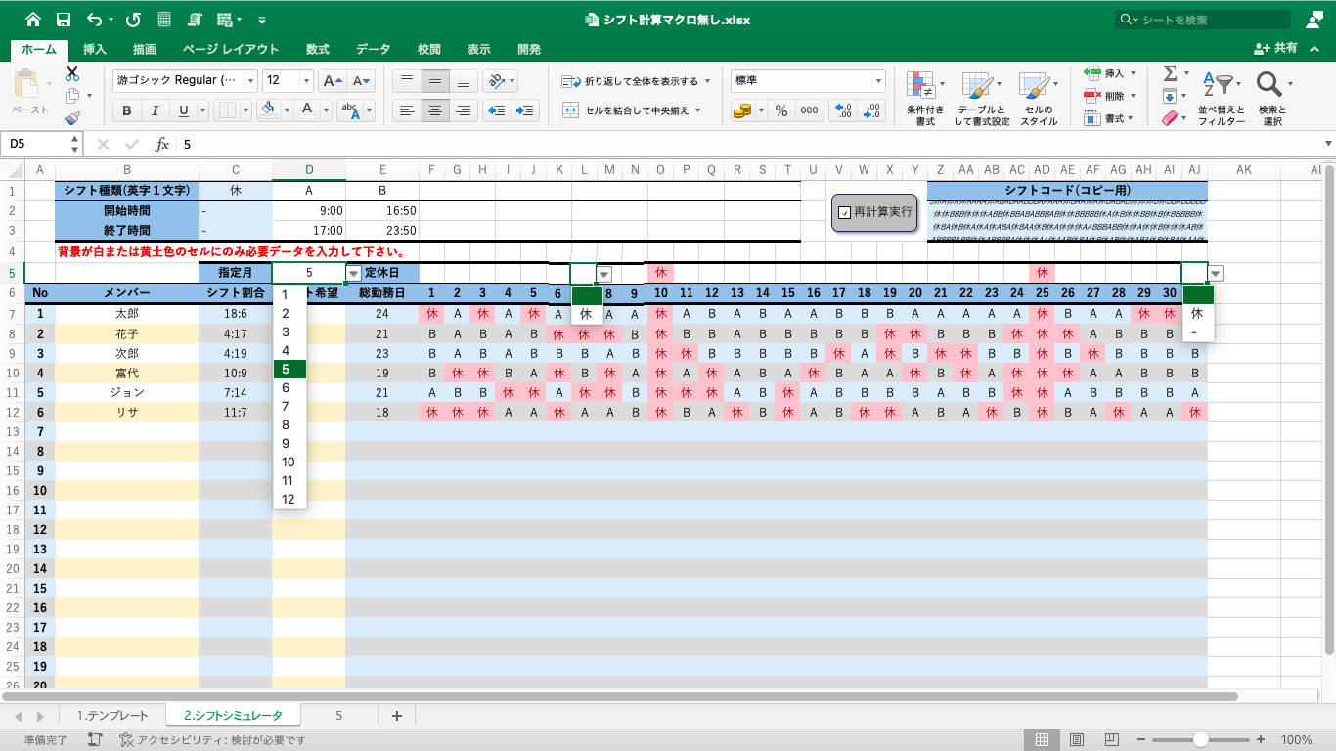
Task: Switch to page layout view in status bar
Action: tap(1076, 740)
